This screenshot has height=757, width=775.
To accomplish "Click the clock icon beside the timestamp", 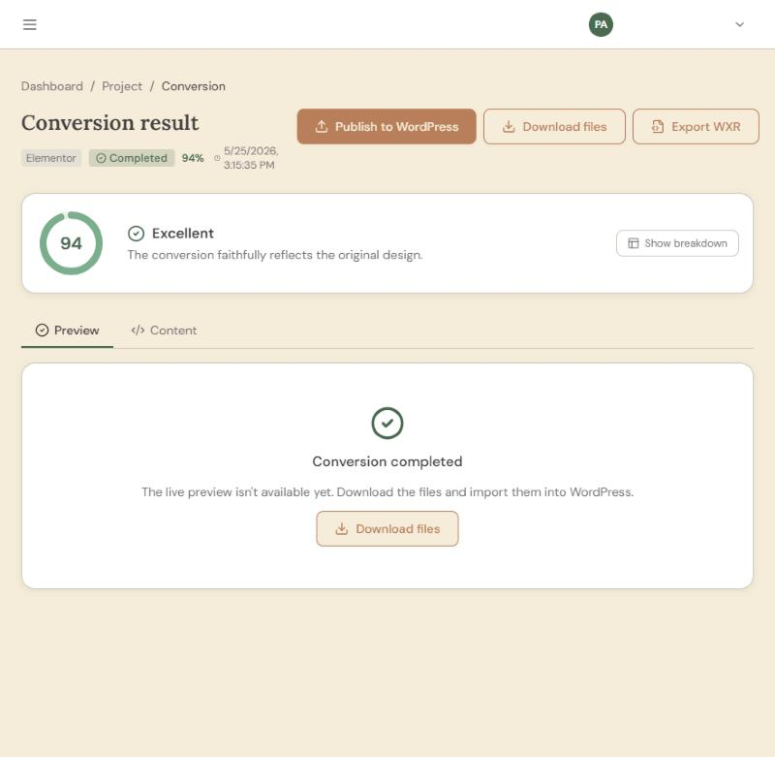I will tap(217, 158).
